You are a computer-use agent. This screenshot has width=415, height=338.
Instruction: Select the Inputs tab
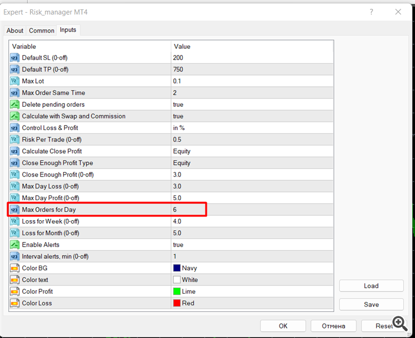(x=68, y=30)
